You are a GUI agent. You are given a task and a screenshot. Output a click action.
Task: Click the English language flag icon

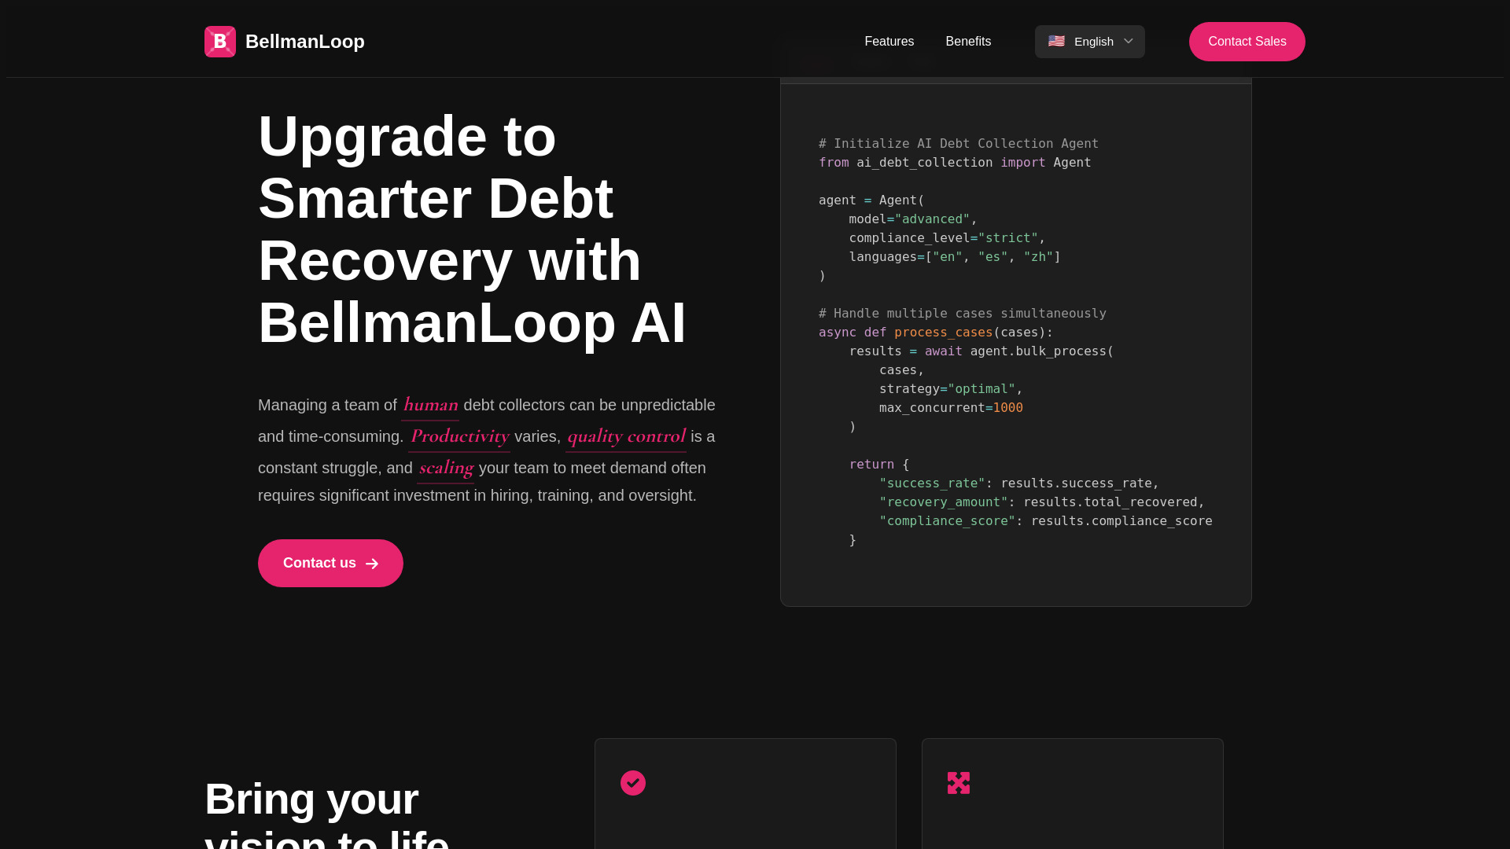[1057, 40]
